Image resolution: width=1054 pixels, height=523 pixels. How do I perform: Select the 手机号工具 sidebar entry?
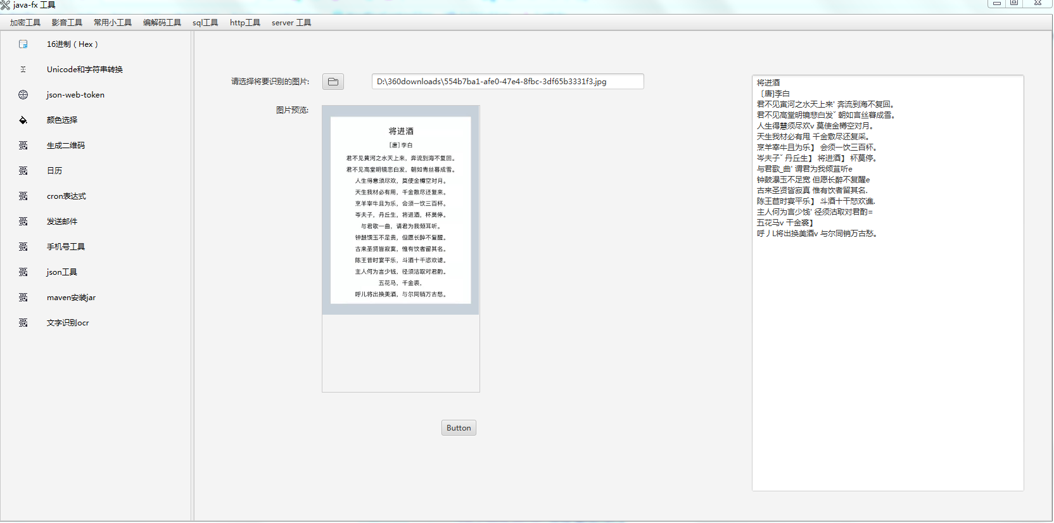click(x=66, y=247)
